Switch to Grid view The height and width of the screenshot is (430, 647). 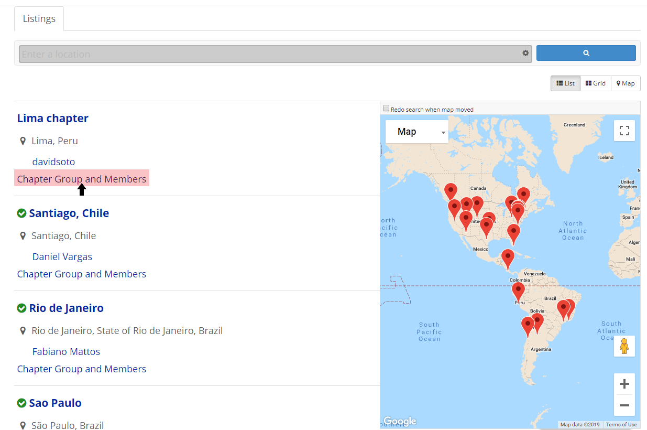596,83
